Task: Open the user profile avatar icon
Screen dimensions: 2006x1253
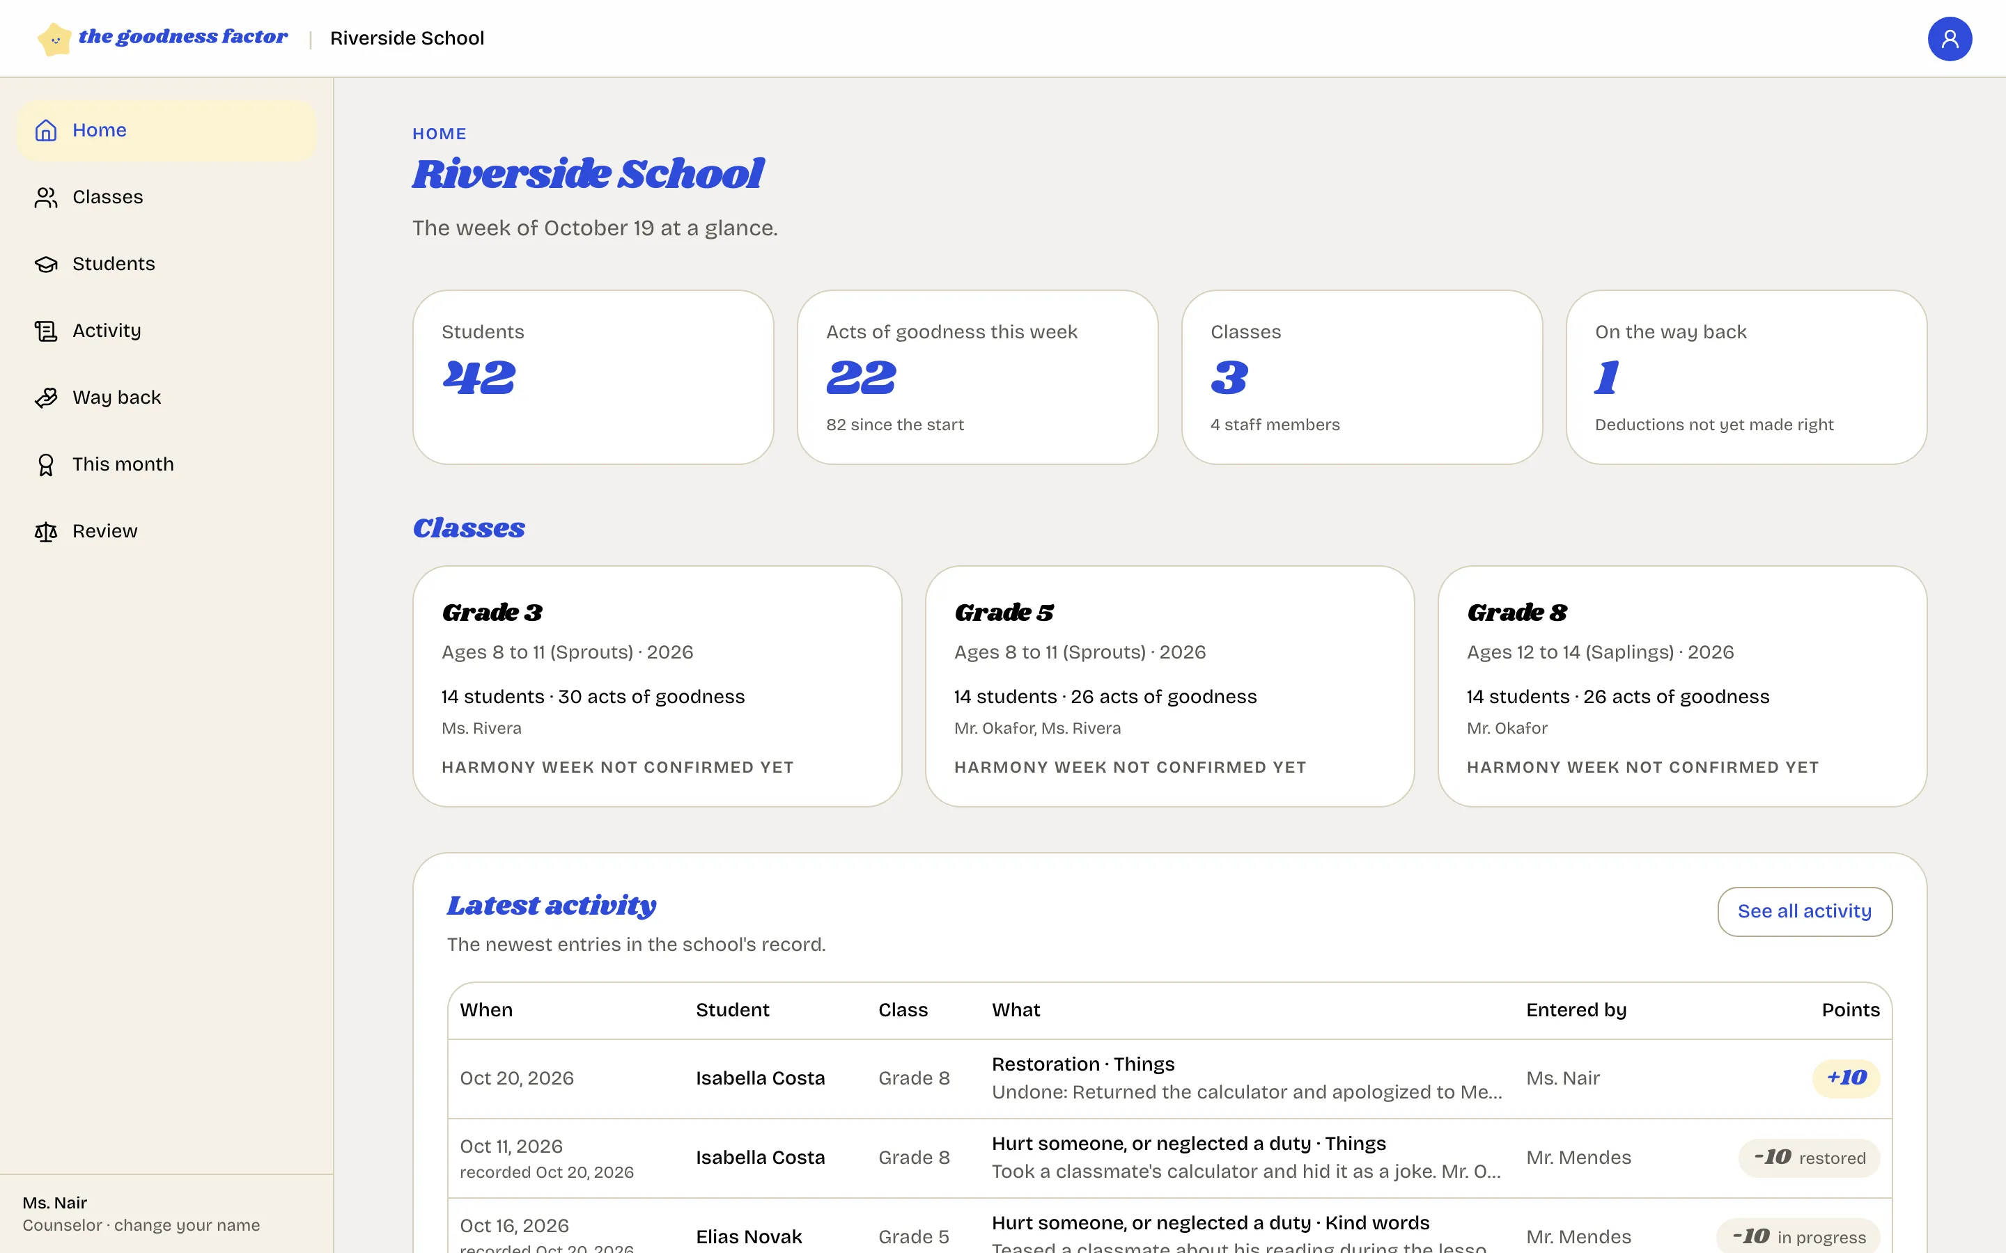Action: [x=1949, y=39]
